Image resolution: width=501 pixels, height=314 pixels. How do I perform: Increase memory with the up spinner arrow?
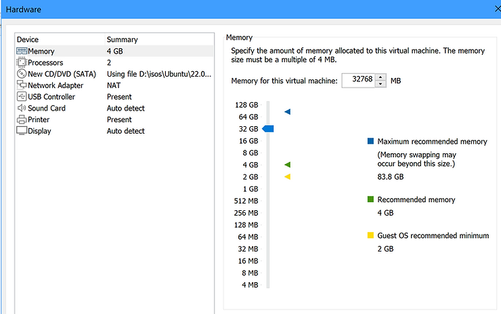pyautogui.click(x=380, y=77)
